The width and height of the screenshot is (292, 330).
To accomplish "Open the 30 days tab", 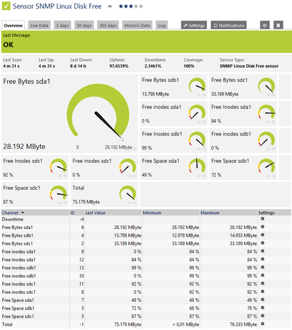I will coord(84,26).
